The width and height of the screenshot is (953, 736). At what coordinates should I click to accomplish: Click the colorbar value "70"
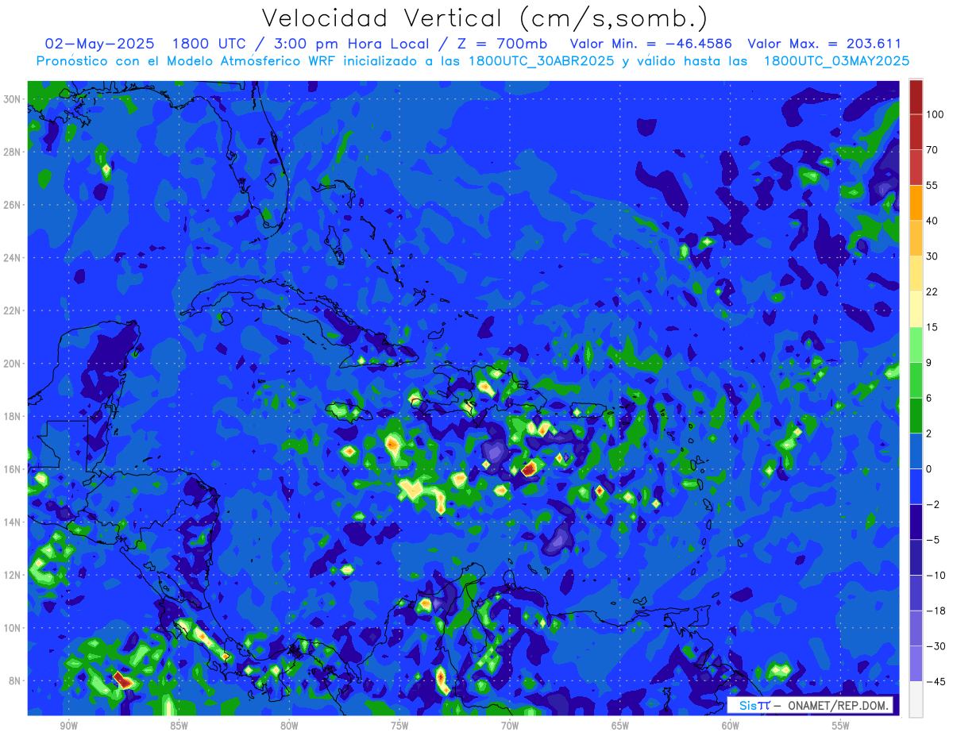[932, 150]
